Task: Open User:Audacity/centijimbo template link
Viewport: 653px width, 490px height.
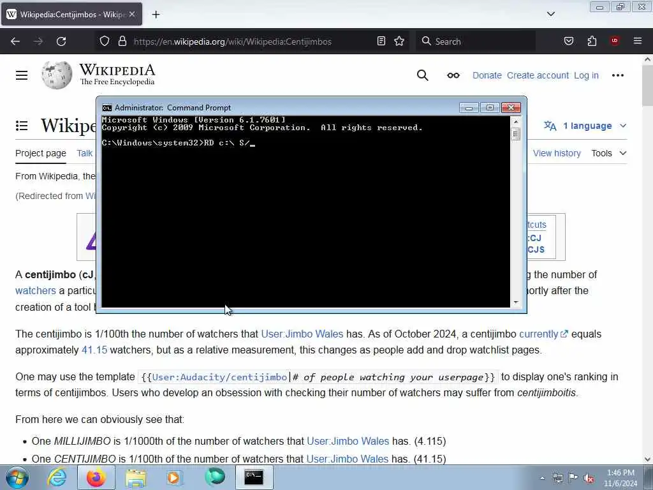Action: (x=219, y=377)
